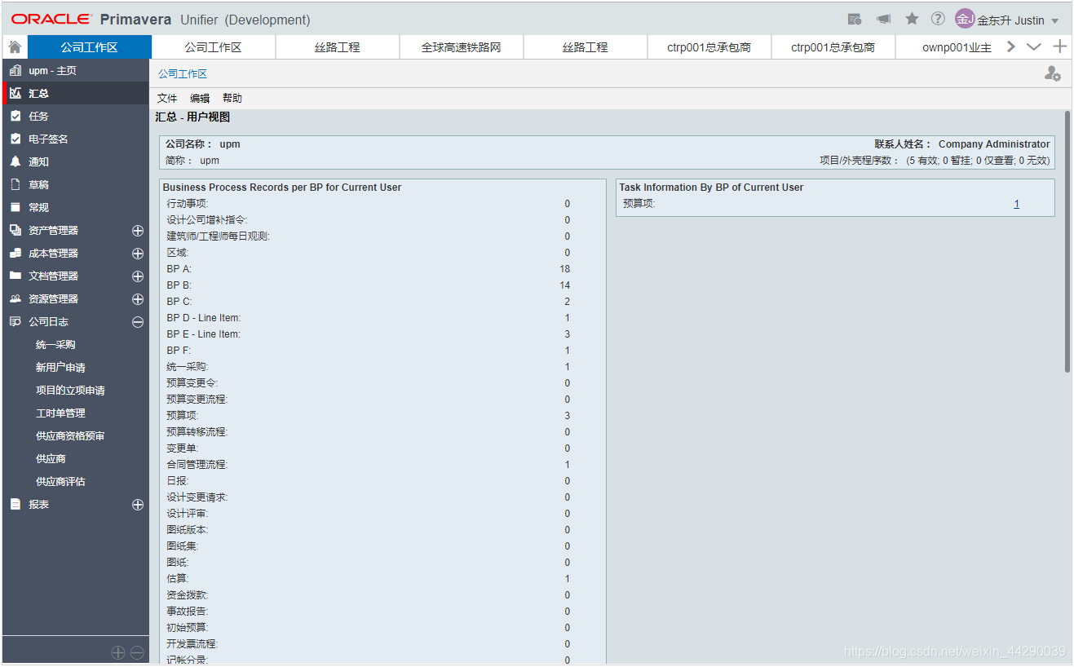1074x667 pixels.
Task: Click the BP C: row label
Action: coord(179,302)
